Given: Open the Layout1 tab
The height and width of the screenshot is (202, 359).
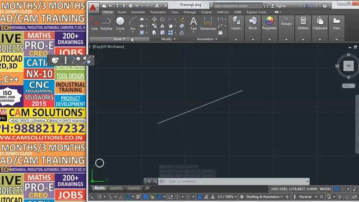Looking at the screenshot, I should pos(116,188).
